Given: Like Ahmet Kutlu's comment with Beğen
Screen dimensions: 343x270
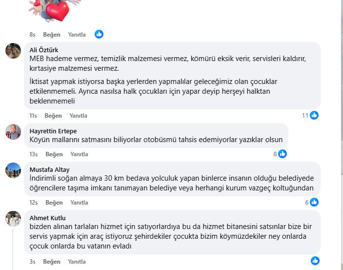Looking at the screenshot, I should click(x=52, y=262).
